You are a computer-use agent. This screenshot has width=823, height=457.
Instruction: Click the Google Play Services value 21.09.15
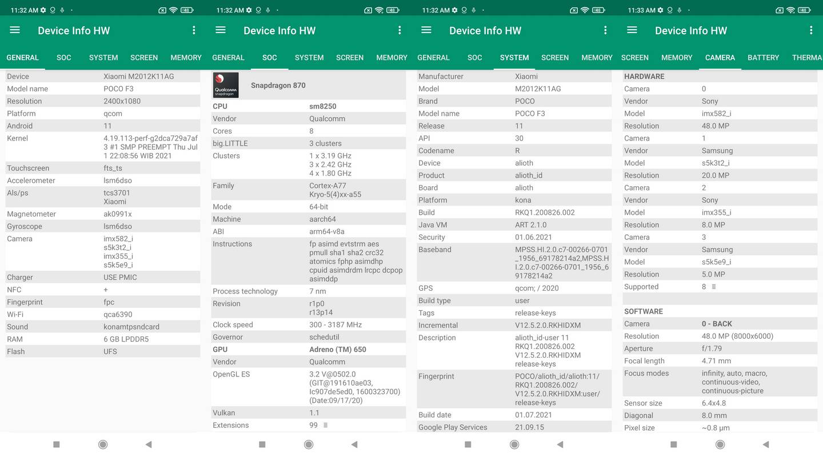pyautogui.click(x=529, y=427)
